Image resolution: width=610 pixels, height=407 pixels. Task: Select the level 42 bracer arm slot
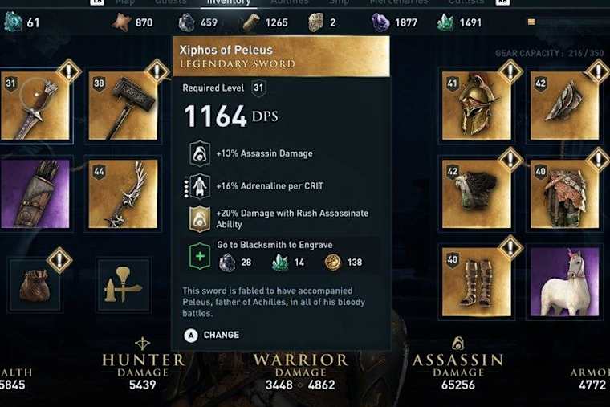[564, 105]
